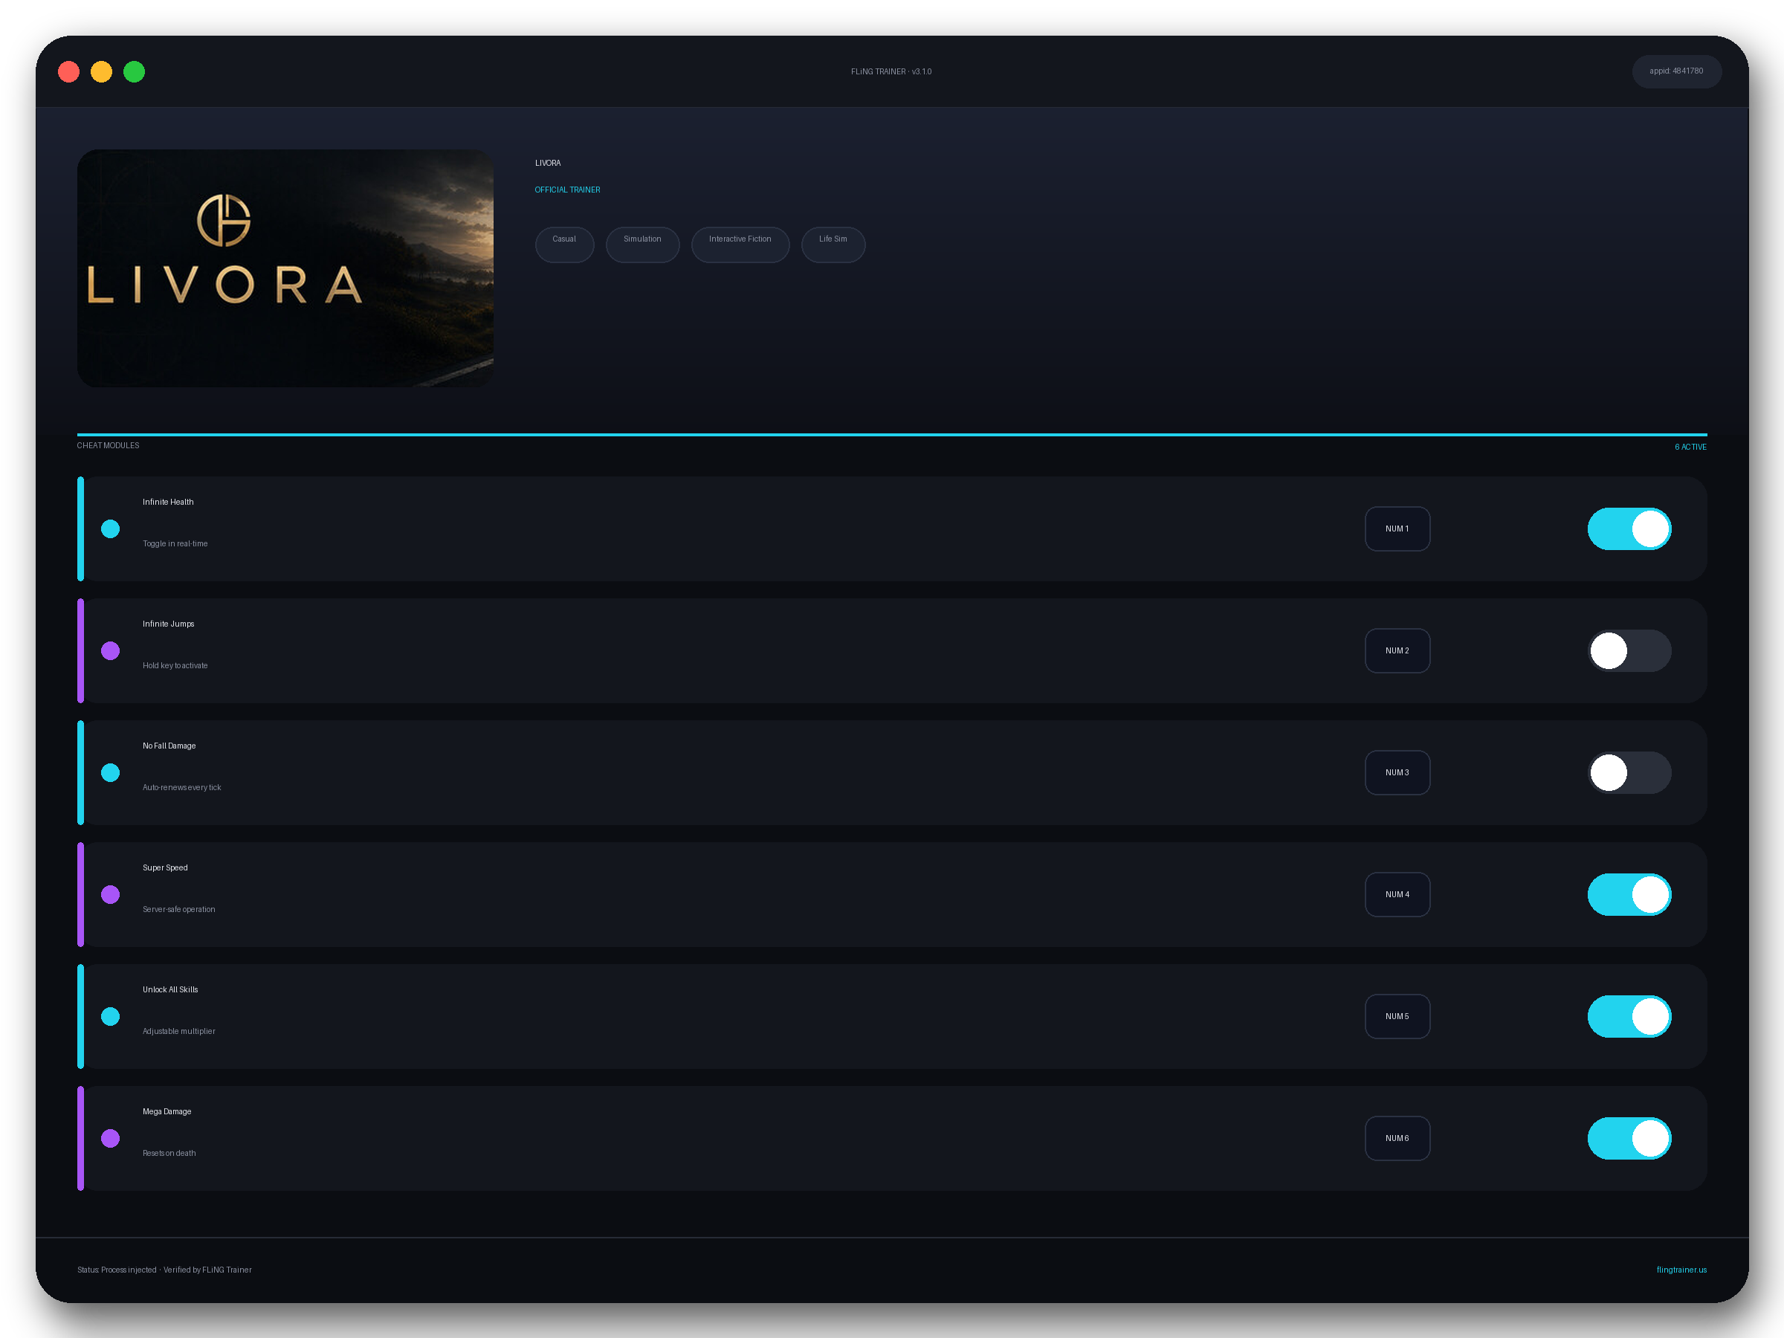Click the 'Server-safe operation' description

(x=179, y=909)
